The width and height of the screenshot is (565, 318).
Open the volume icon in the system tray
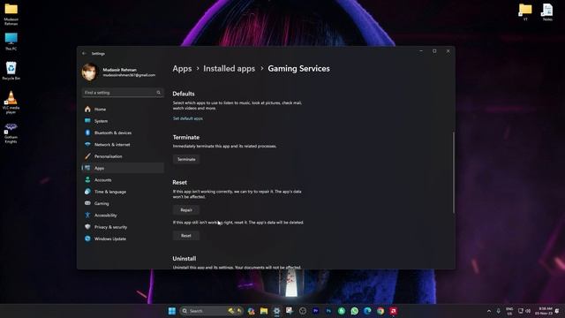coord(528,311)
